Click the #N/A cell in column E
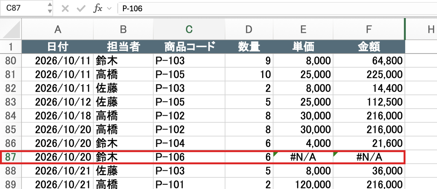437x189 pixels. point(303,157)
